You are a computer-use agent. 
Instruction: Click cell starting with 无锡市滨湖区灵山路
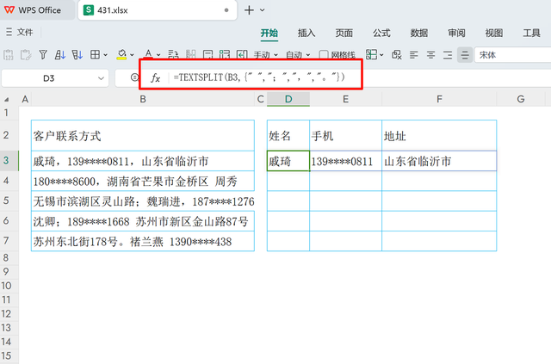tap(143, 201)
